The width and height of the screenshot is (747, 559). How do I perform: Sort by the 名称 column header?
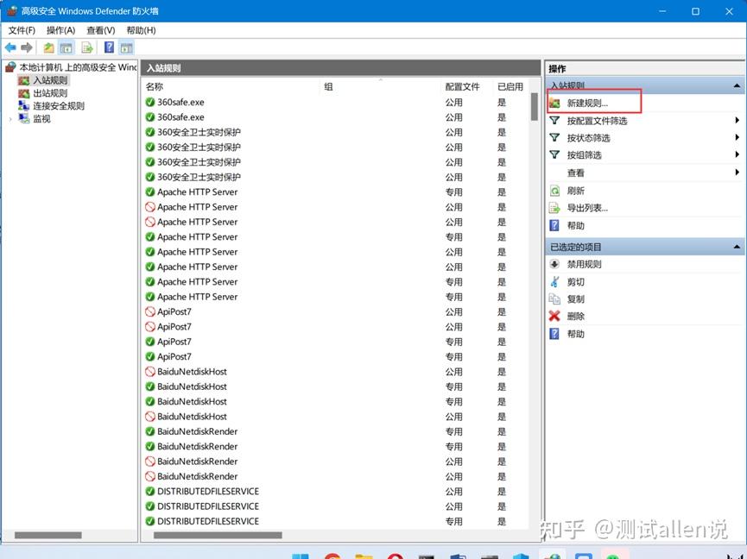155,86
